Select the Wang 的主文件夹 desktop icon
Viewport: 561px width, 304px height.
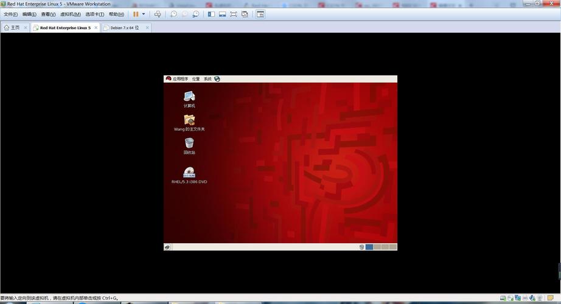189,123
